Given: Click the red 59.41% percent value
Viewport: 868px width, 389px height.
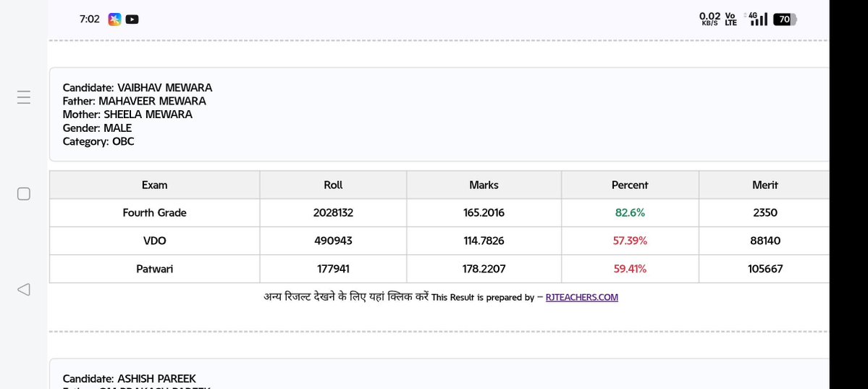Looking at the screenshot, I should 630,269.
